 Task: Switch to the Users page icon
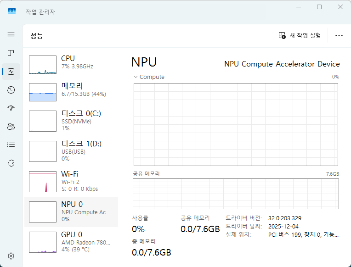tap(11, 127)
